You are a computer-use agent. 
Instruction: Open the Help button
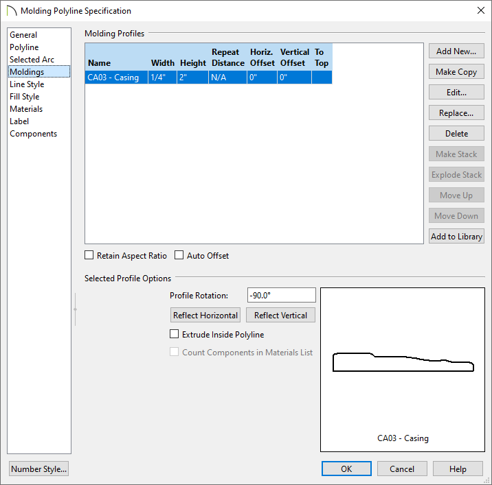point(458,469)
